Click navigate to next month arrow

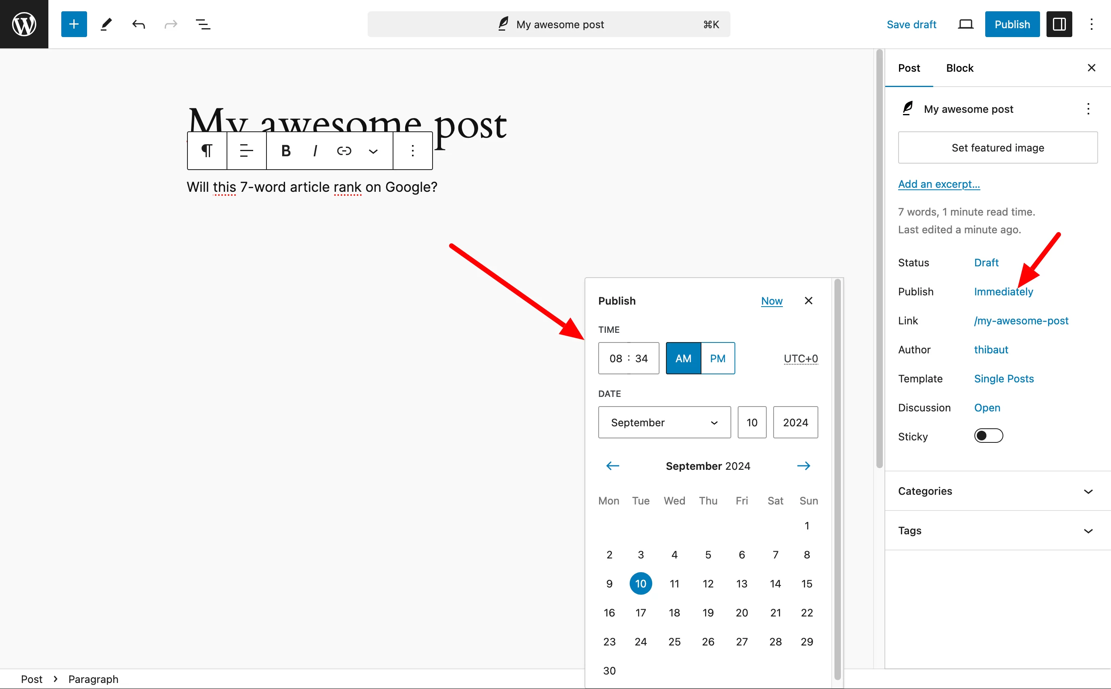pos(804,466)
